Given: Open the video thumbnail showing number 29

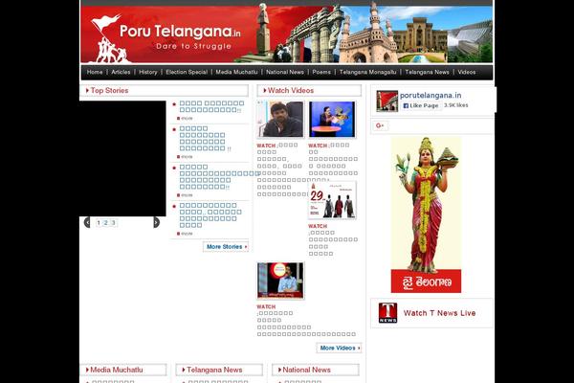Looking at the screenshot, I should (332, 200).
